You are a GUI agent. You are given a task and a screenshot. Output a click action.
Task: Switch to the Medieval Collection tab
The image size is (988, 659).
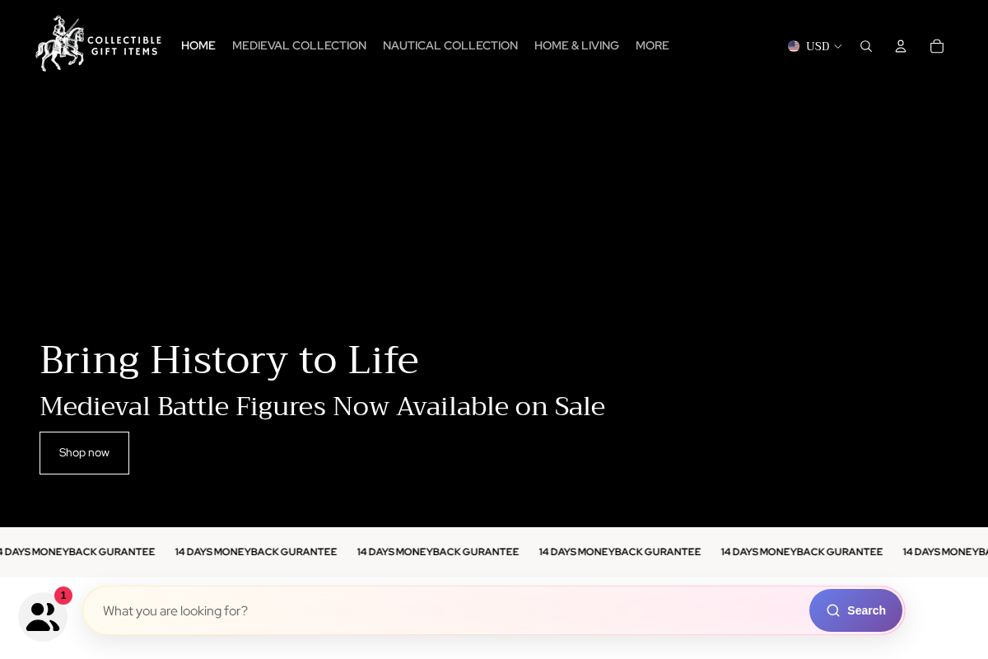(x=299, y=46)
